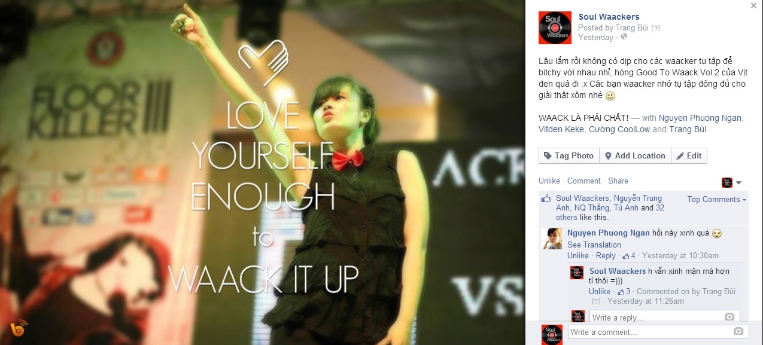Expand the Top Comments sorting dropdown
The width and height of the screenshot is (763, 345).
pyautogui.click(x=717, y=200)
